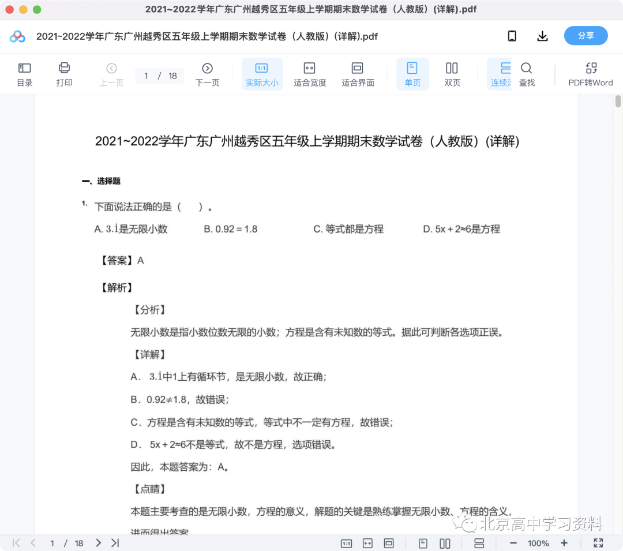Click the file name in the header bar

tap(207, 36)
